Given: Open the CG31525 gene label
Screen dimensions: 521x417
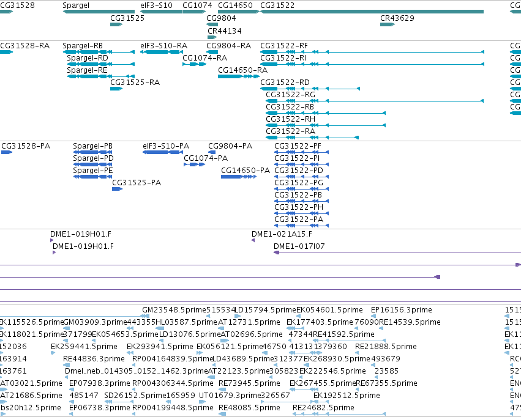Looking at the screenshot, I should click(x=127, y=18).
